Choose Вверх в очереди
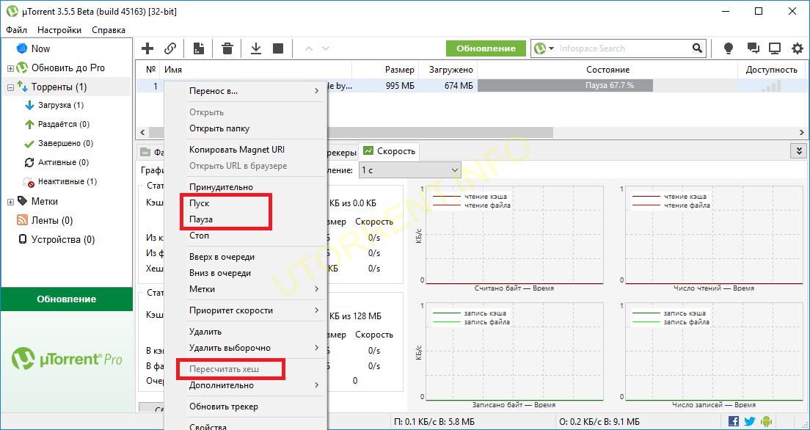The width and height of the screenshot is (810, 430). [245, 257]
